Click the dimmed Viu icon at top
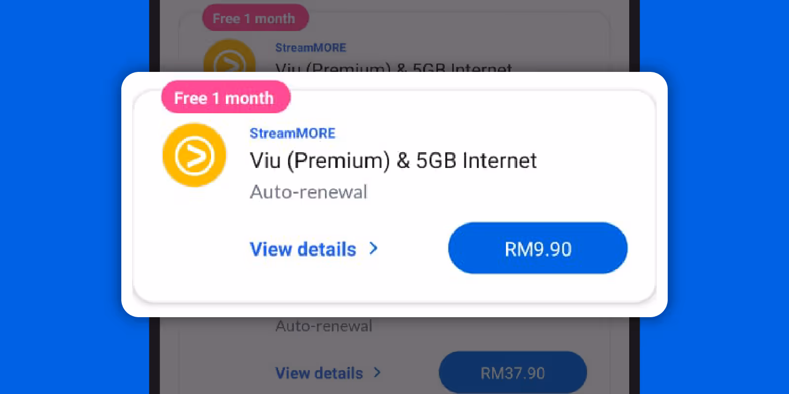Screen dimensions: 789x394 click(230, 56)
